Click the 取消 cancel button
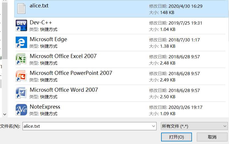 click(x=212, y=137)
